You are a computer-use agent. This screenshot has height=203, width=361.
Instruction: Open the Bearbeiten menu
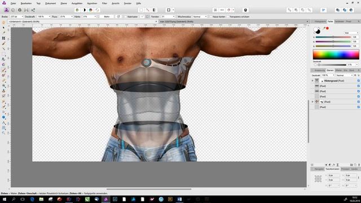coord(26,3)
